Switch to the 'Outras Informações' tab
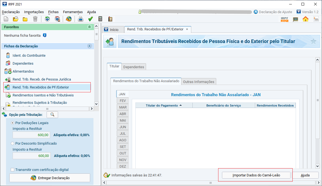The width and height of the screenshot is (322, 186). tap(198, 81)
